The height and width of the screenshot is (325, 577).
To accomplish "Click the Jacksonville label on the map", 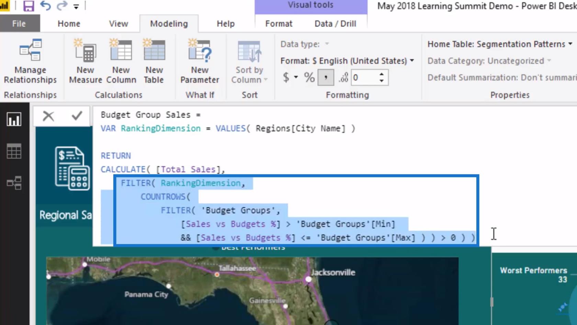I will click(x=333, y=272).
